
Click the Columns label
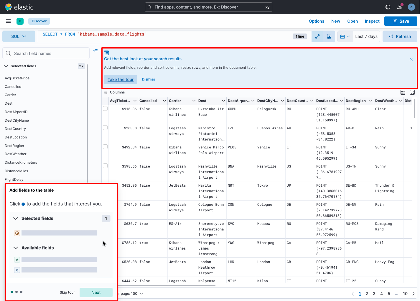(x=117, y=92)
